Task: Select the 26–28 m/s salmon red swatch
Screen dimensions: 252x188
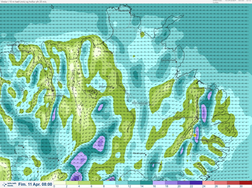Action: click(x=220, y=183)
